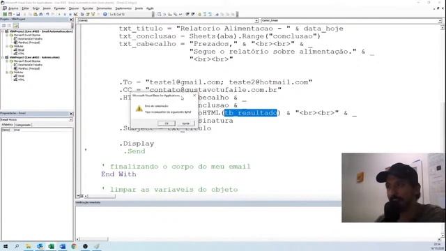Click the Undo toolbar icon
The image size is (446, 251).
(47, 14)
